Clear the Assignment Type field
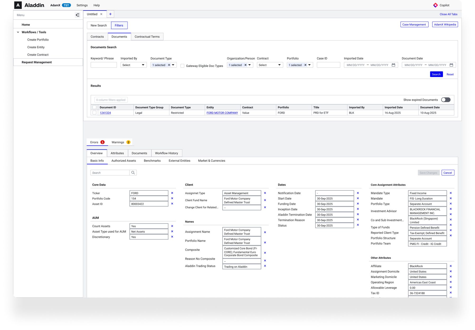 [265, 193]
